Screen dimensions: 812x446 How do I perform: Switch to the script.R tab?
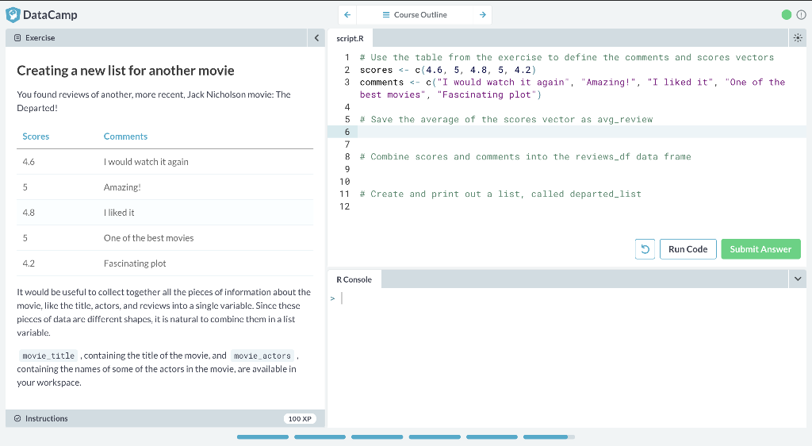tap(350, 38)
